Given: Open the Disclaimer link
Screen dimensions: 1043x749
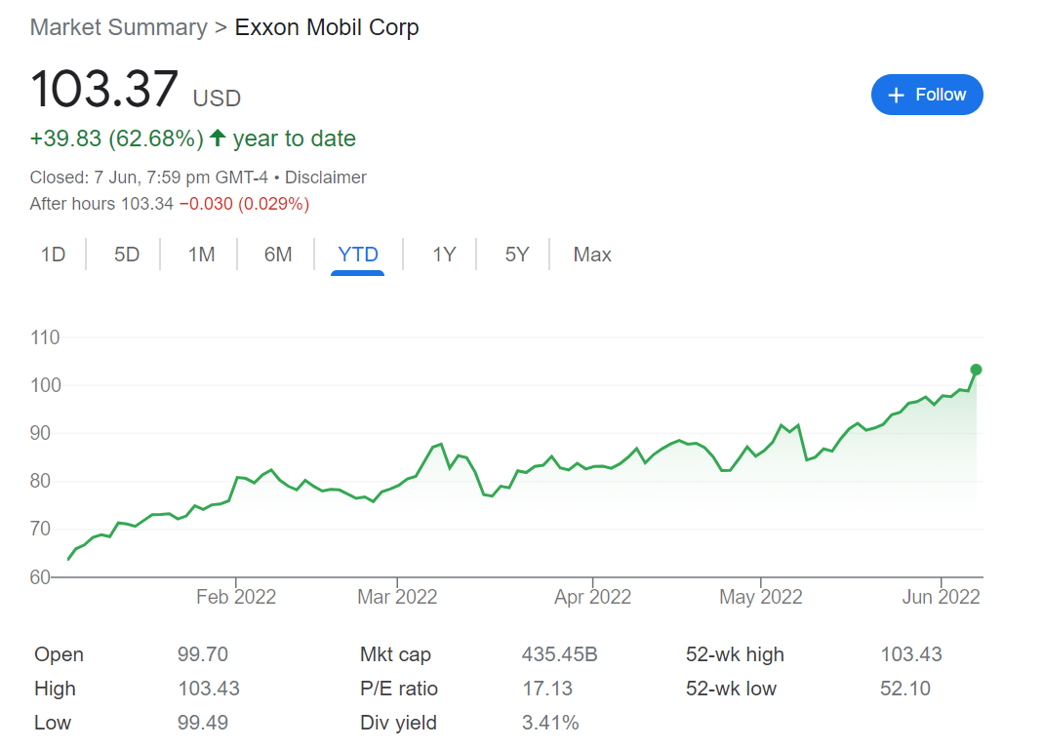Looking at the screenshot, I should click(x=326, y=177).
